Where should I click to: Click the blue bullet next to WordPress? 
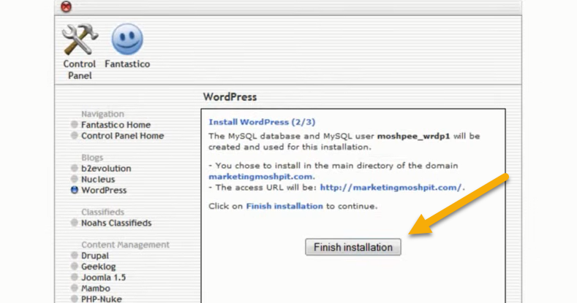[x=75, y=190]
